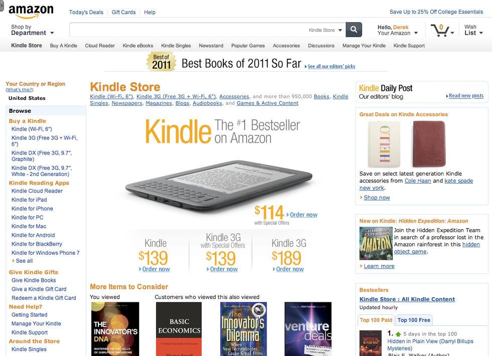The image size is (492, 356).
Task: Open the shopping cart icon
Action: tap(441, 31)
